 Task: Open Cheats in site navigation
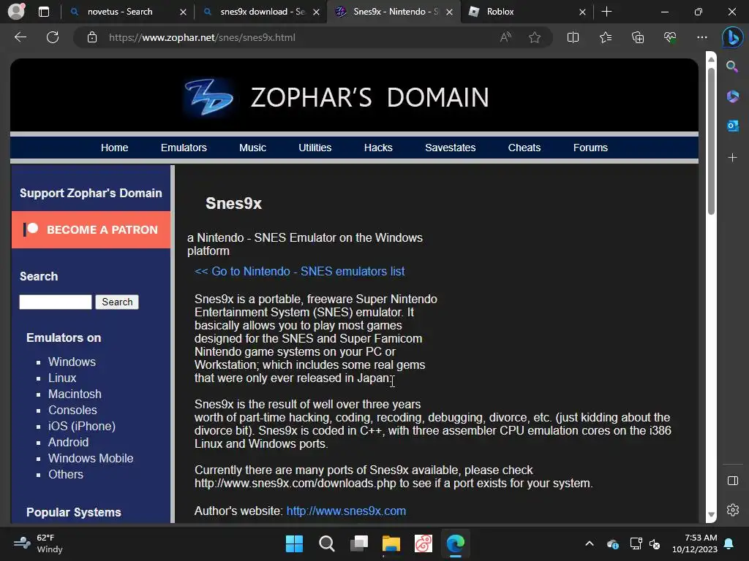coord(524,148)
